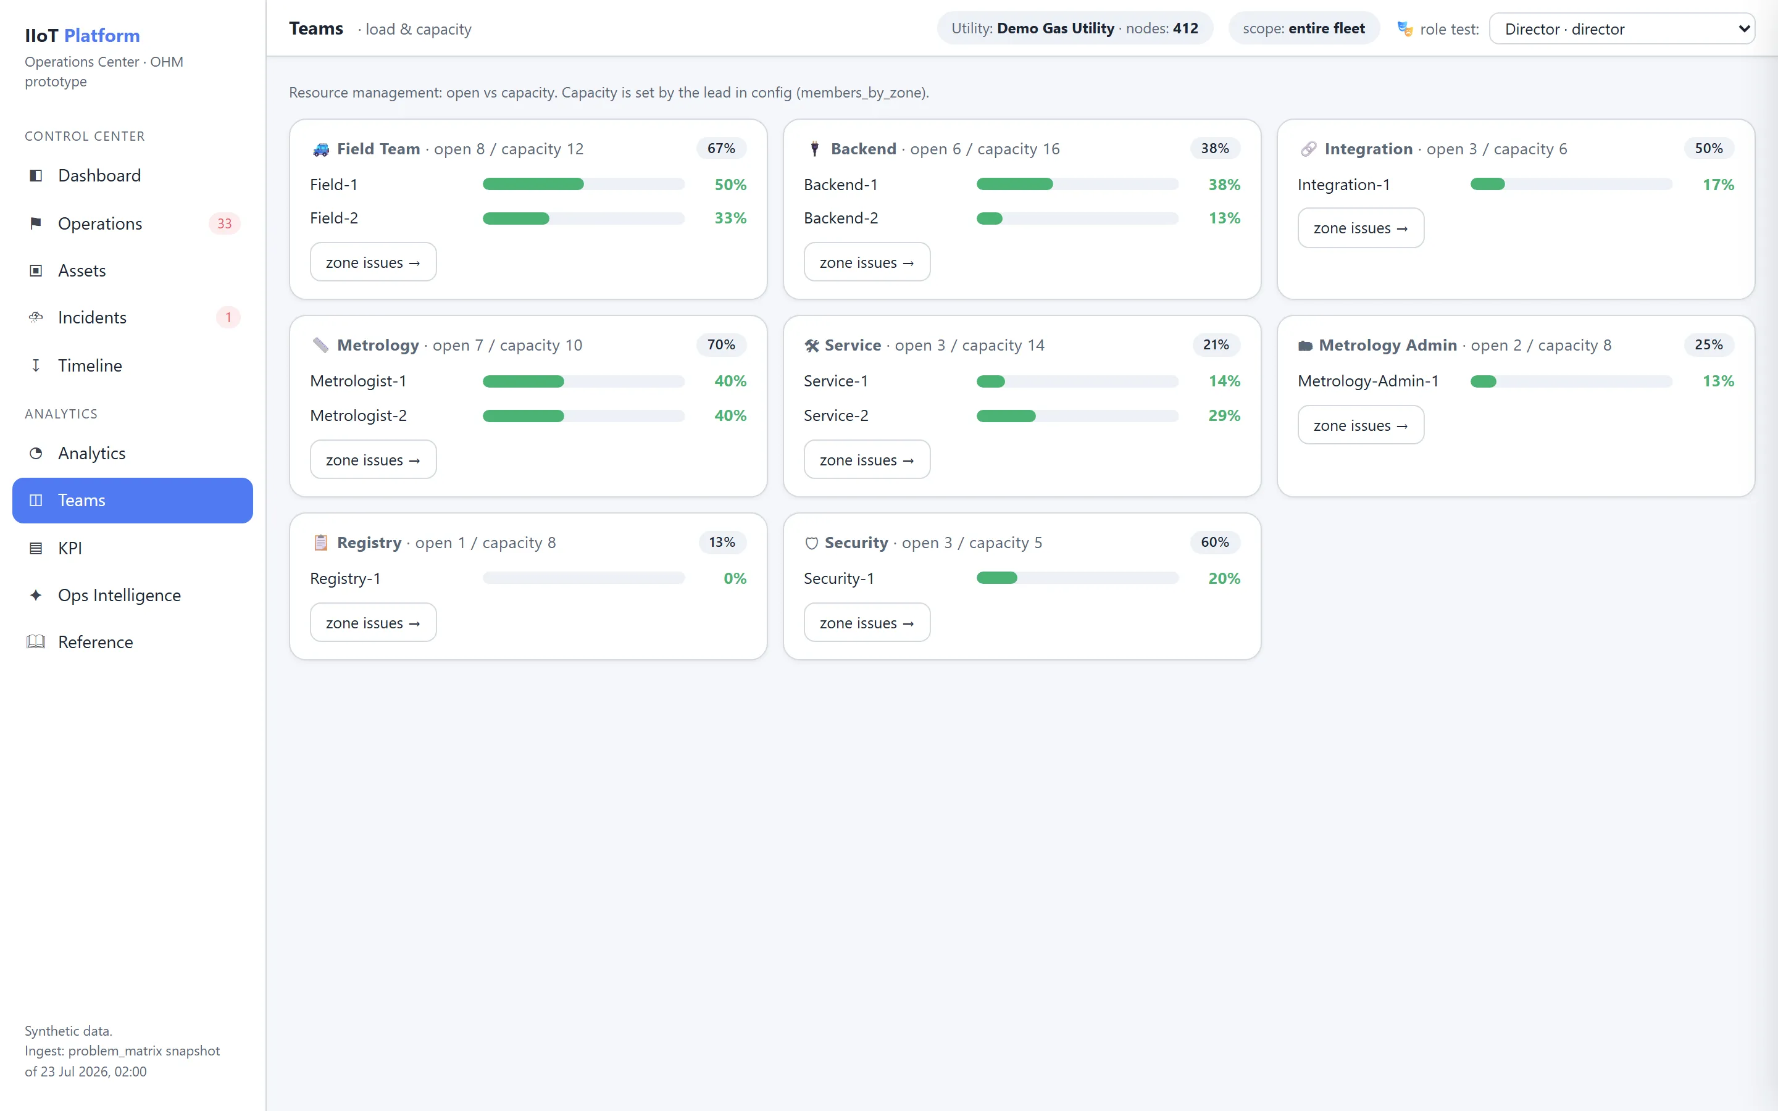Click the role test masks icon
The width and height of the screenshot is (1778, 1111).
(1404, 30)
